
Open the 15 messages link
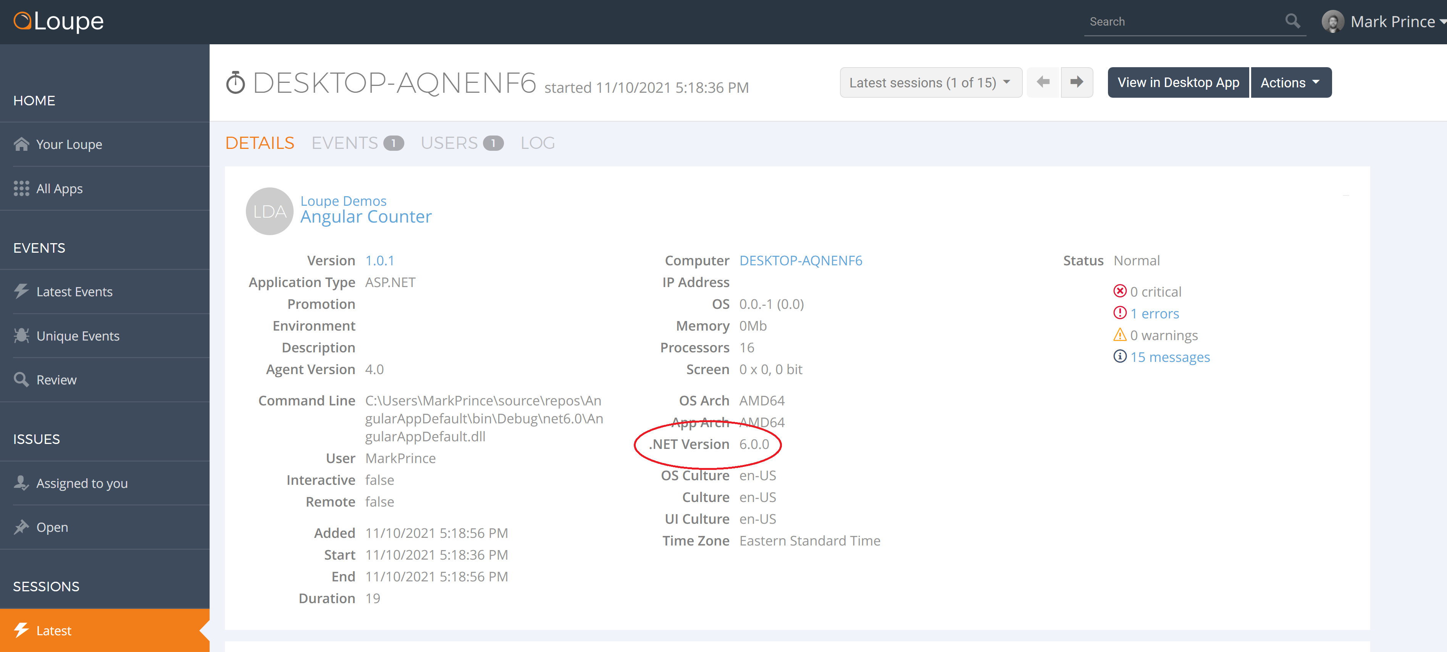point(1170,357)
